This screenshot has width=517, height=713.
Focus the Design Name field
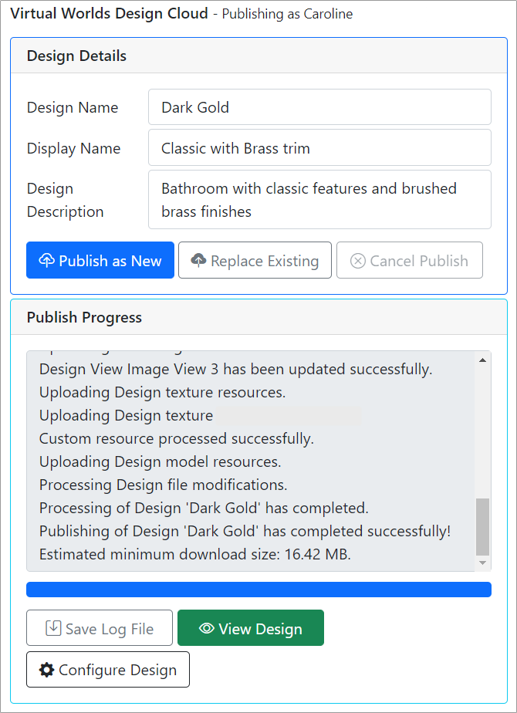pyautogui.click(x=319, y=106)
